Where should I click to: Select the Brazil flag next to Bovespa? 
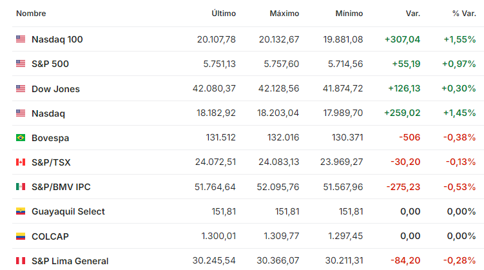[x=21, y=138]
